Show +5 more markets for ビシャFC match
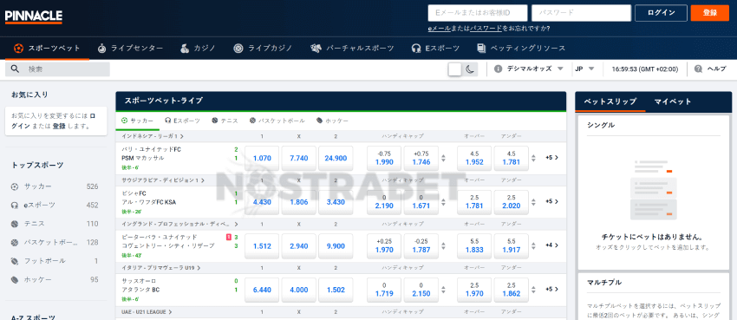The image size is (737, 320). (551, 201)
